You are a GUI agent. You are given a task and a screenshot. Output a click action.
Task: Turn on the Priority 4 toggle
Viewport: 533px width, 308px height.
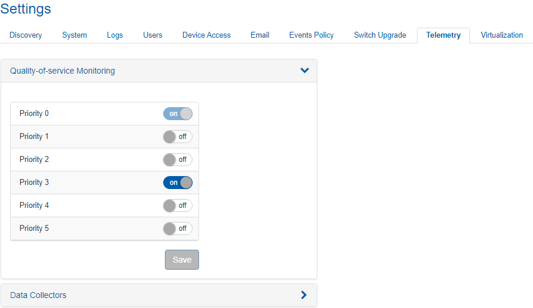(x=177, y=206)
